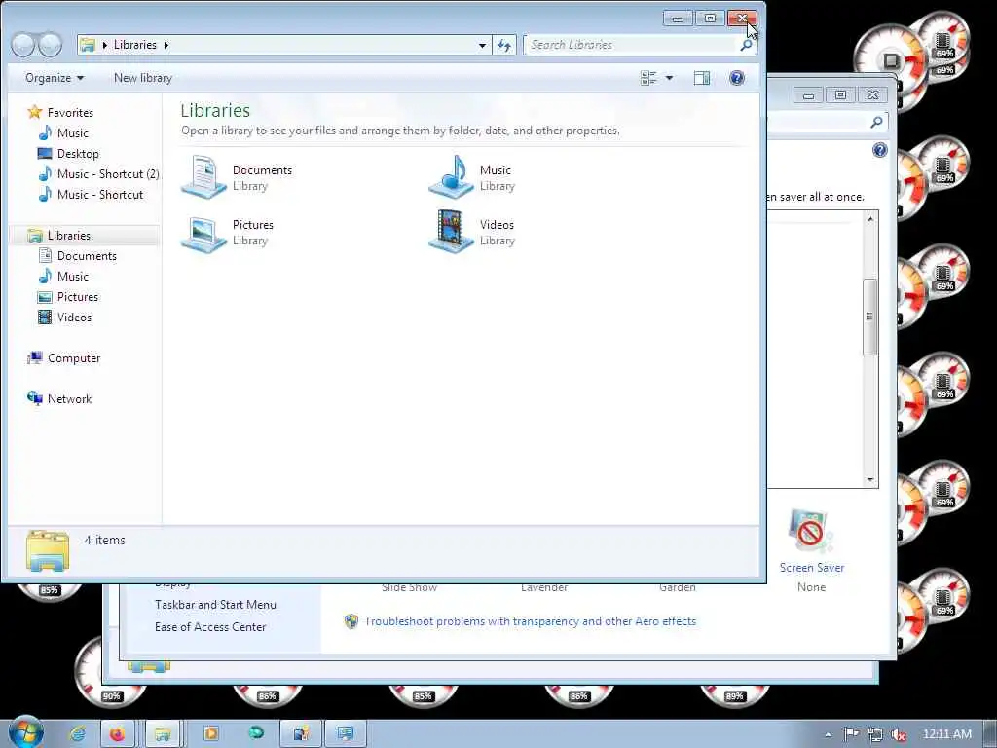
Task: Click the 4 items details folder icon
Action: (x=48, y=551)
